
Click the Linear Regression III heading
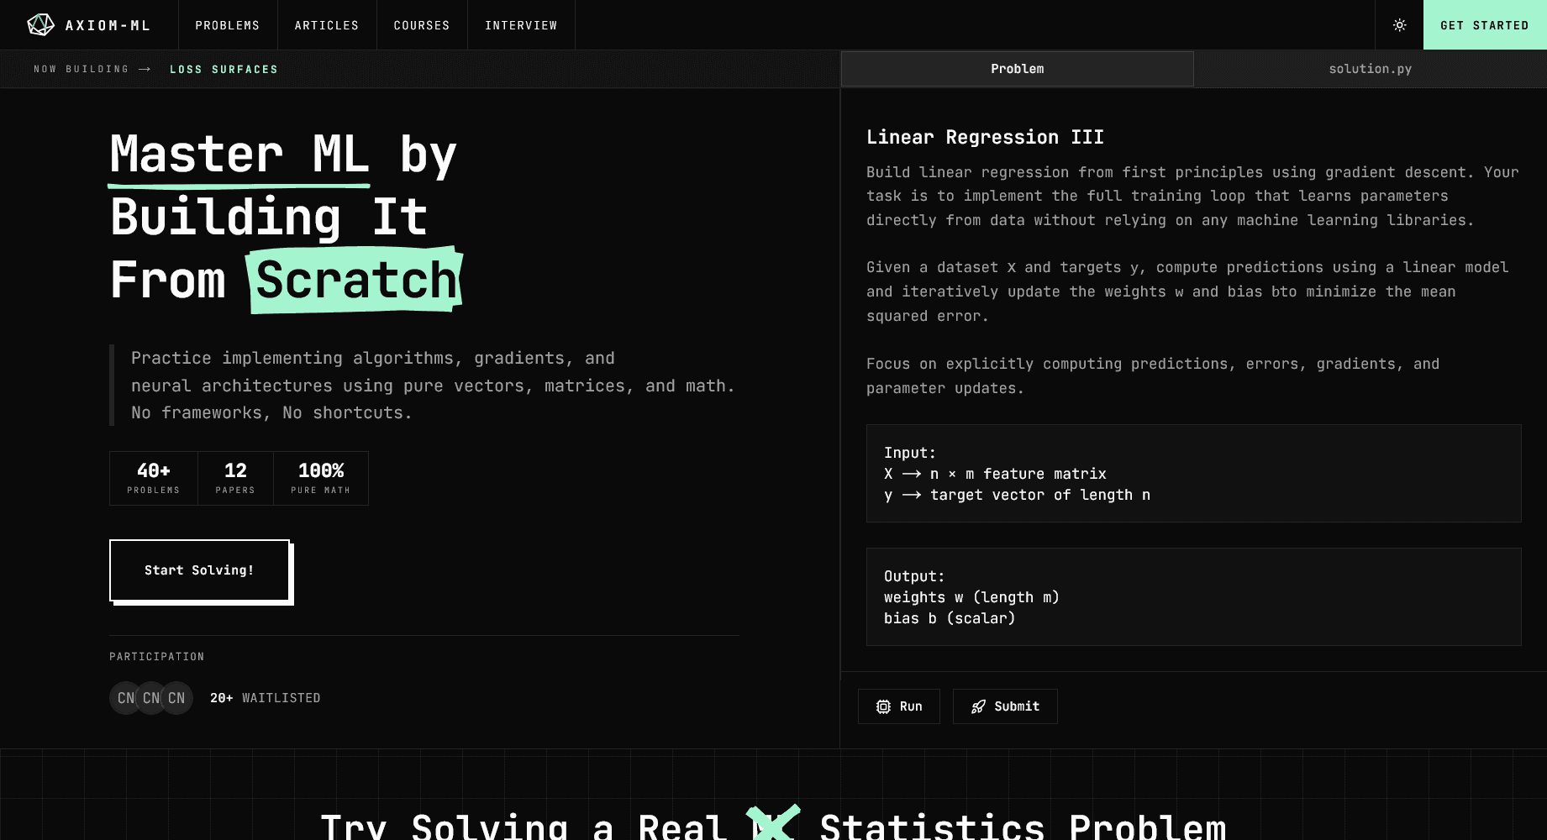click(985, 137)
